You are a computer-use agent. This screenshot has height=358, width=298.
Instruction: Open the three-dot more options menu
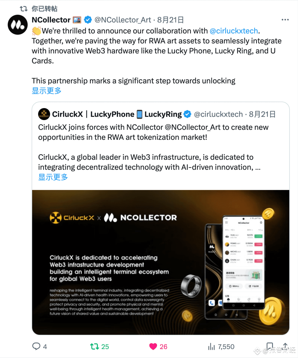point(285,20)
